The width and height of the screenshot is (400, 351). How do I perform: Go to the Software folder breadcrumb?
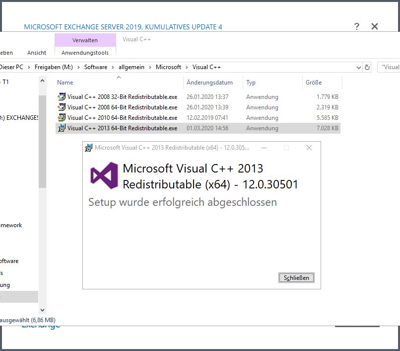point(96,67)
